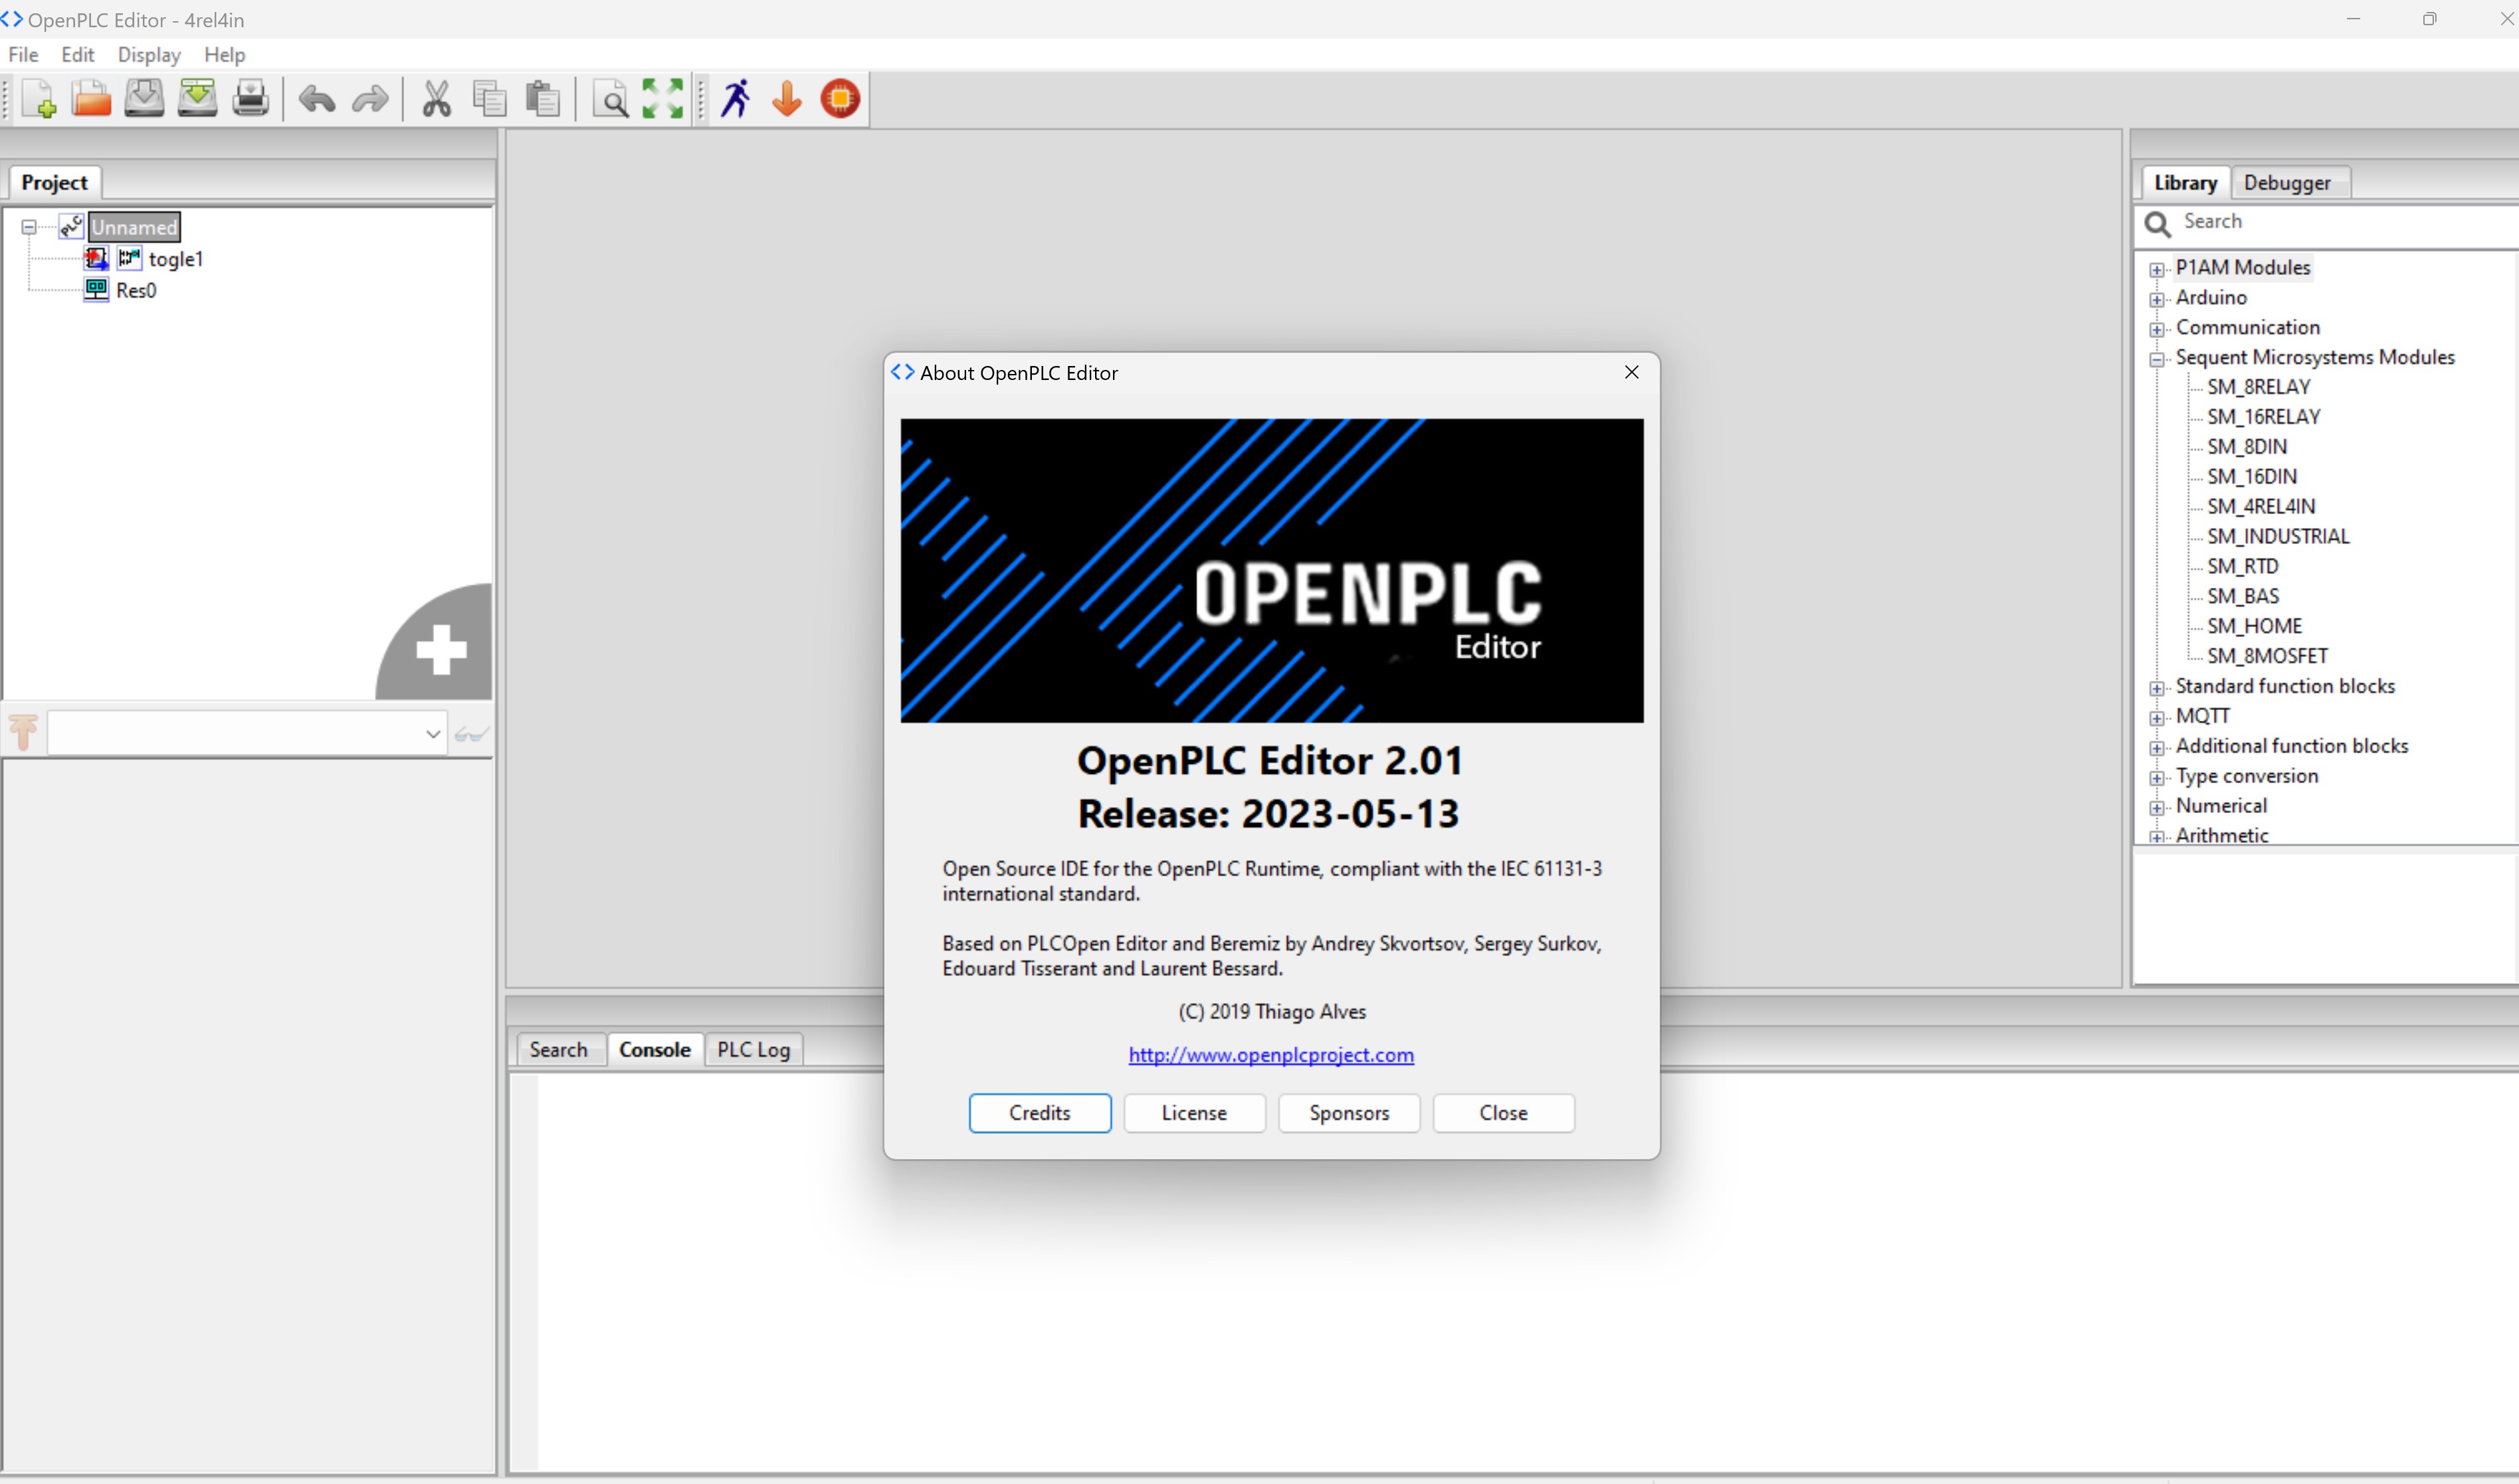Open the Edit menu
This screenshot has height=1484, width=2519.
click(x=77, y=54)
